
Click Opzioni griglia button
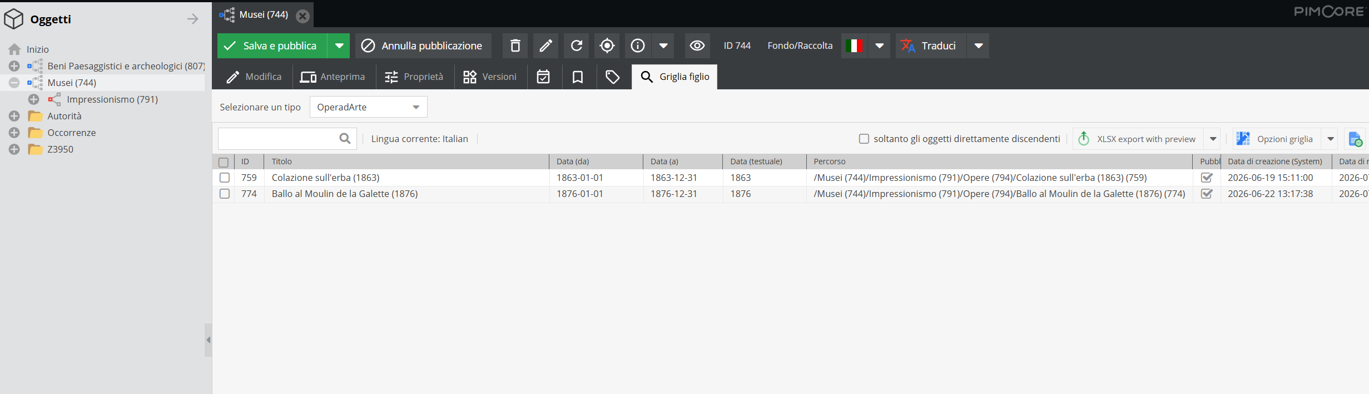click(1277, 139)
